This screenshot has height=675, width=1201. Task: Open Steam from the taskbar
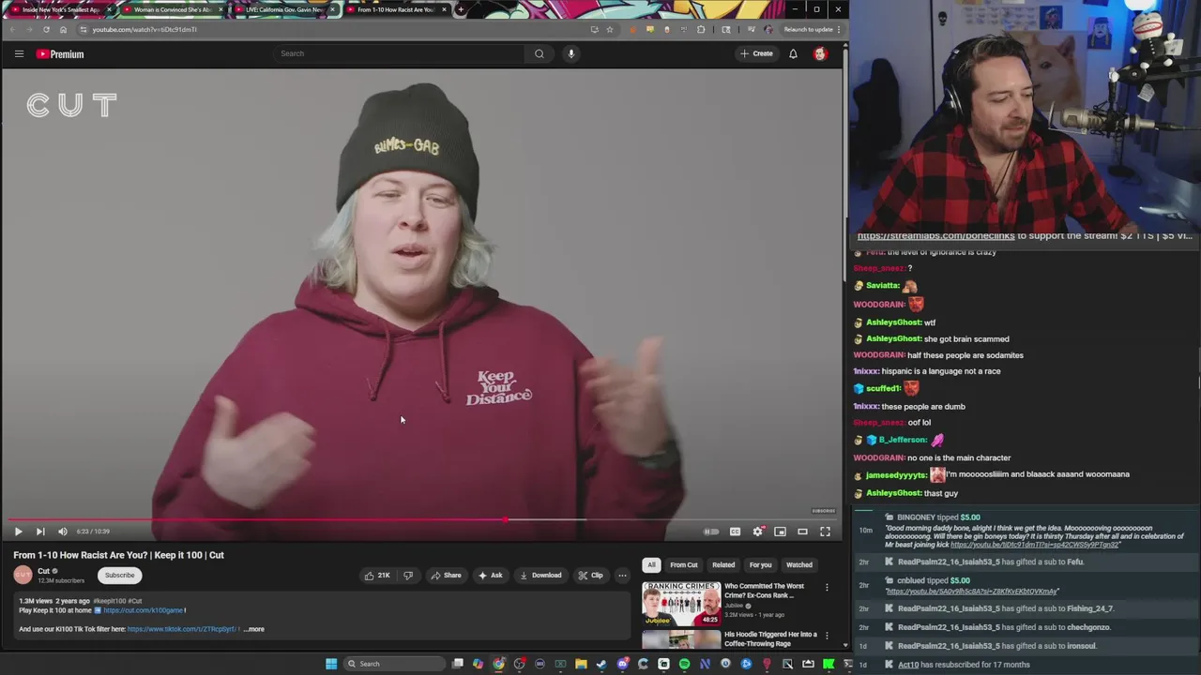tap(601, 664)
